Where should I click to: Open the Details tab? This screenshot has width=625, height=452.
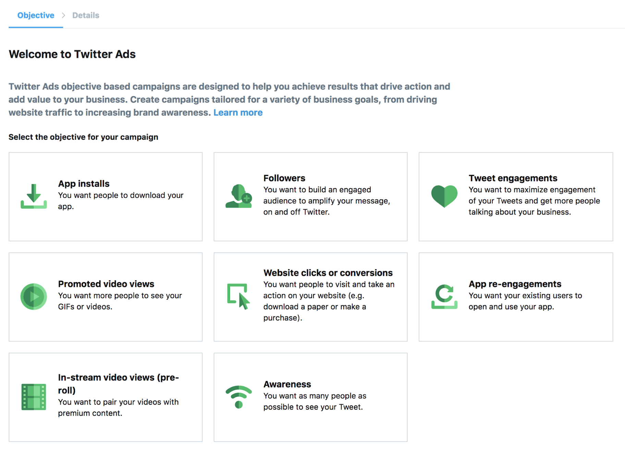pyautogui.click(x=86, y=15)
